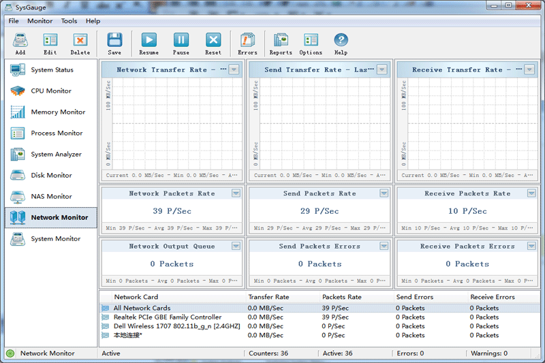
Task: Open the Monitor menu
Action: pyautogui.click(x=40, y=21)
